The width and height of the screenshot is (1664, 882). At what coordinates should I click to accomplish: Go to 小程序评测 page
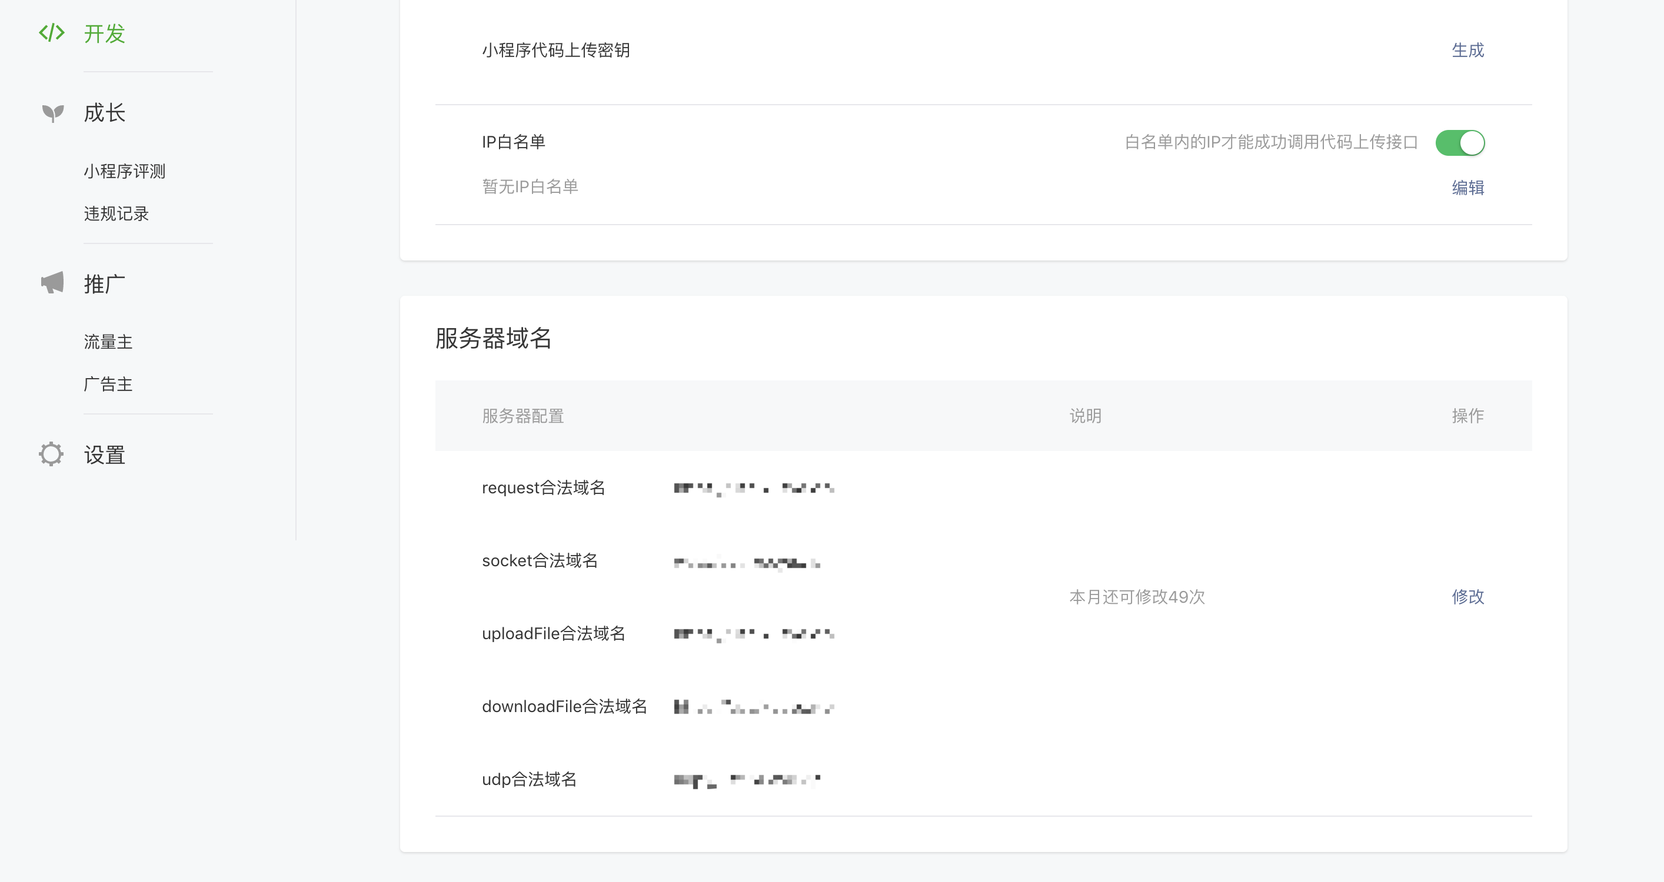(125, 171)
